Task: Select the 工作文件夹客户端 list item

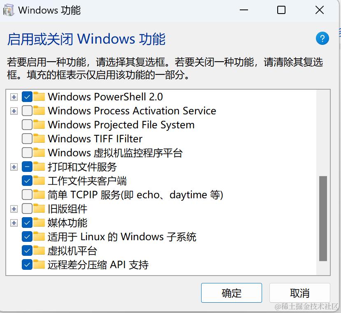Action: point(87,181)
